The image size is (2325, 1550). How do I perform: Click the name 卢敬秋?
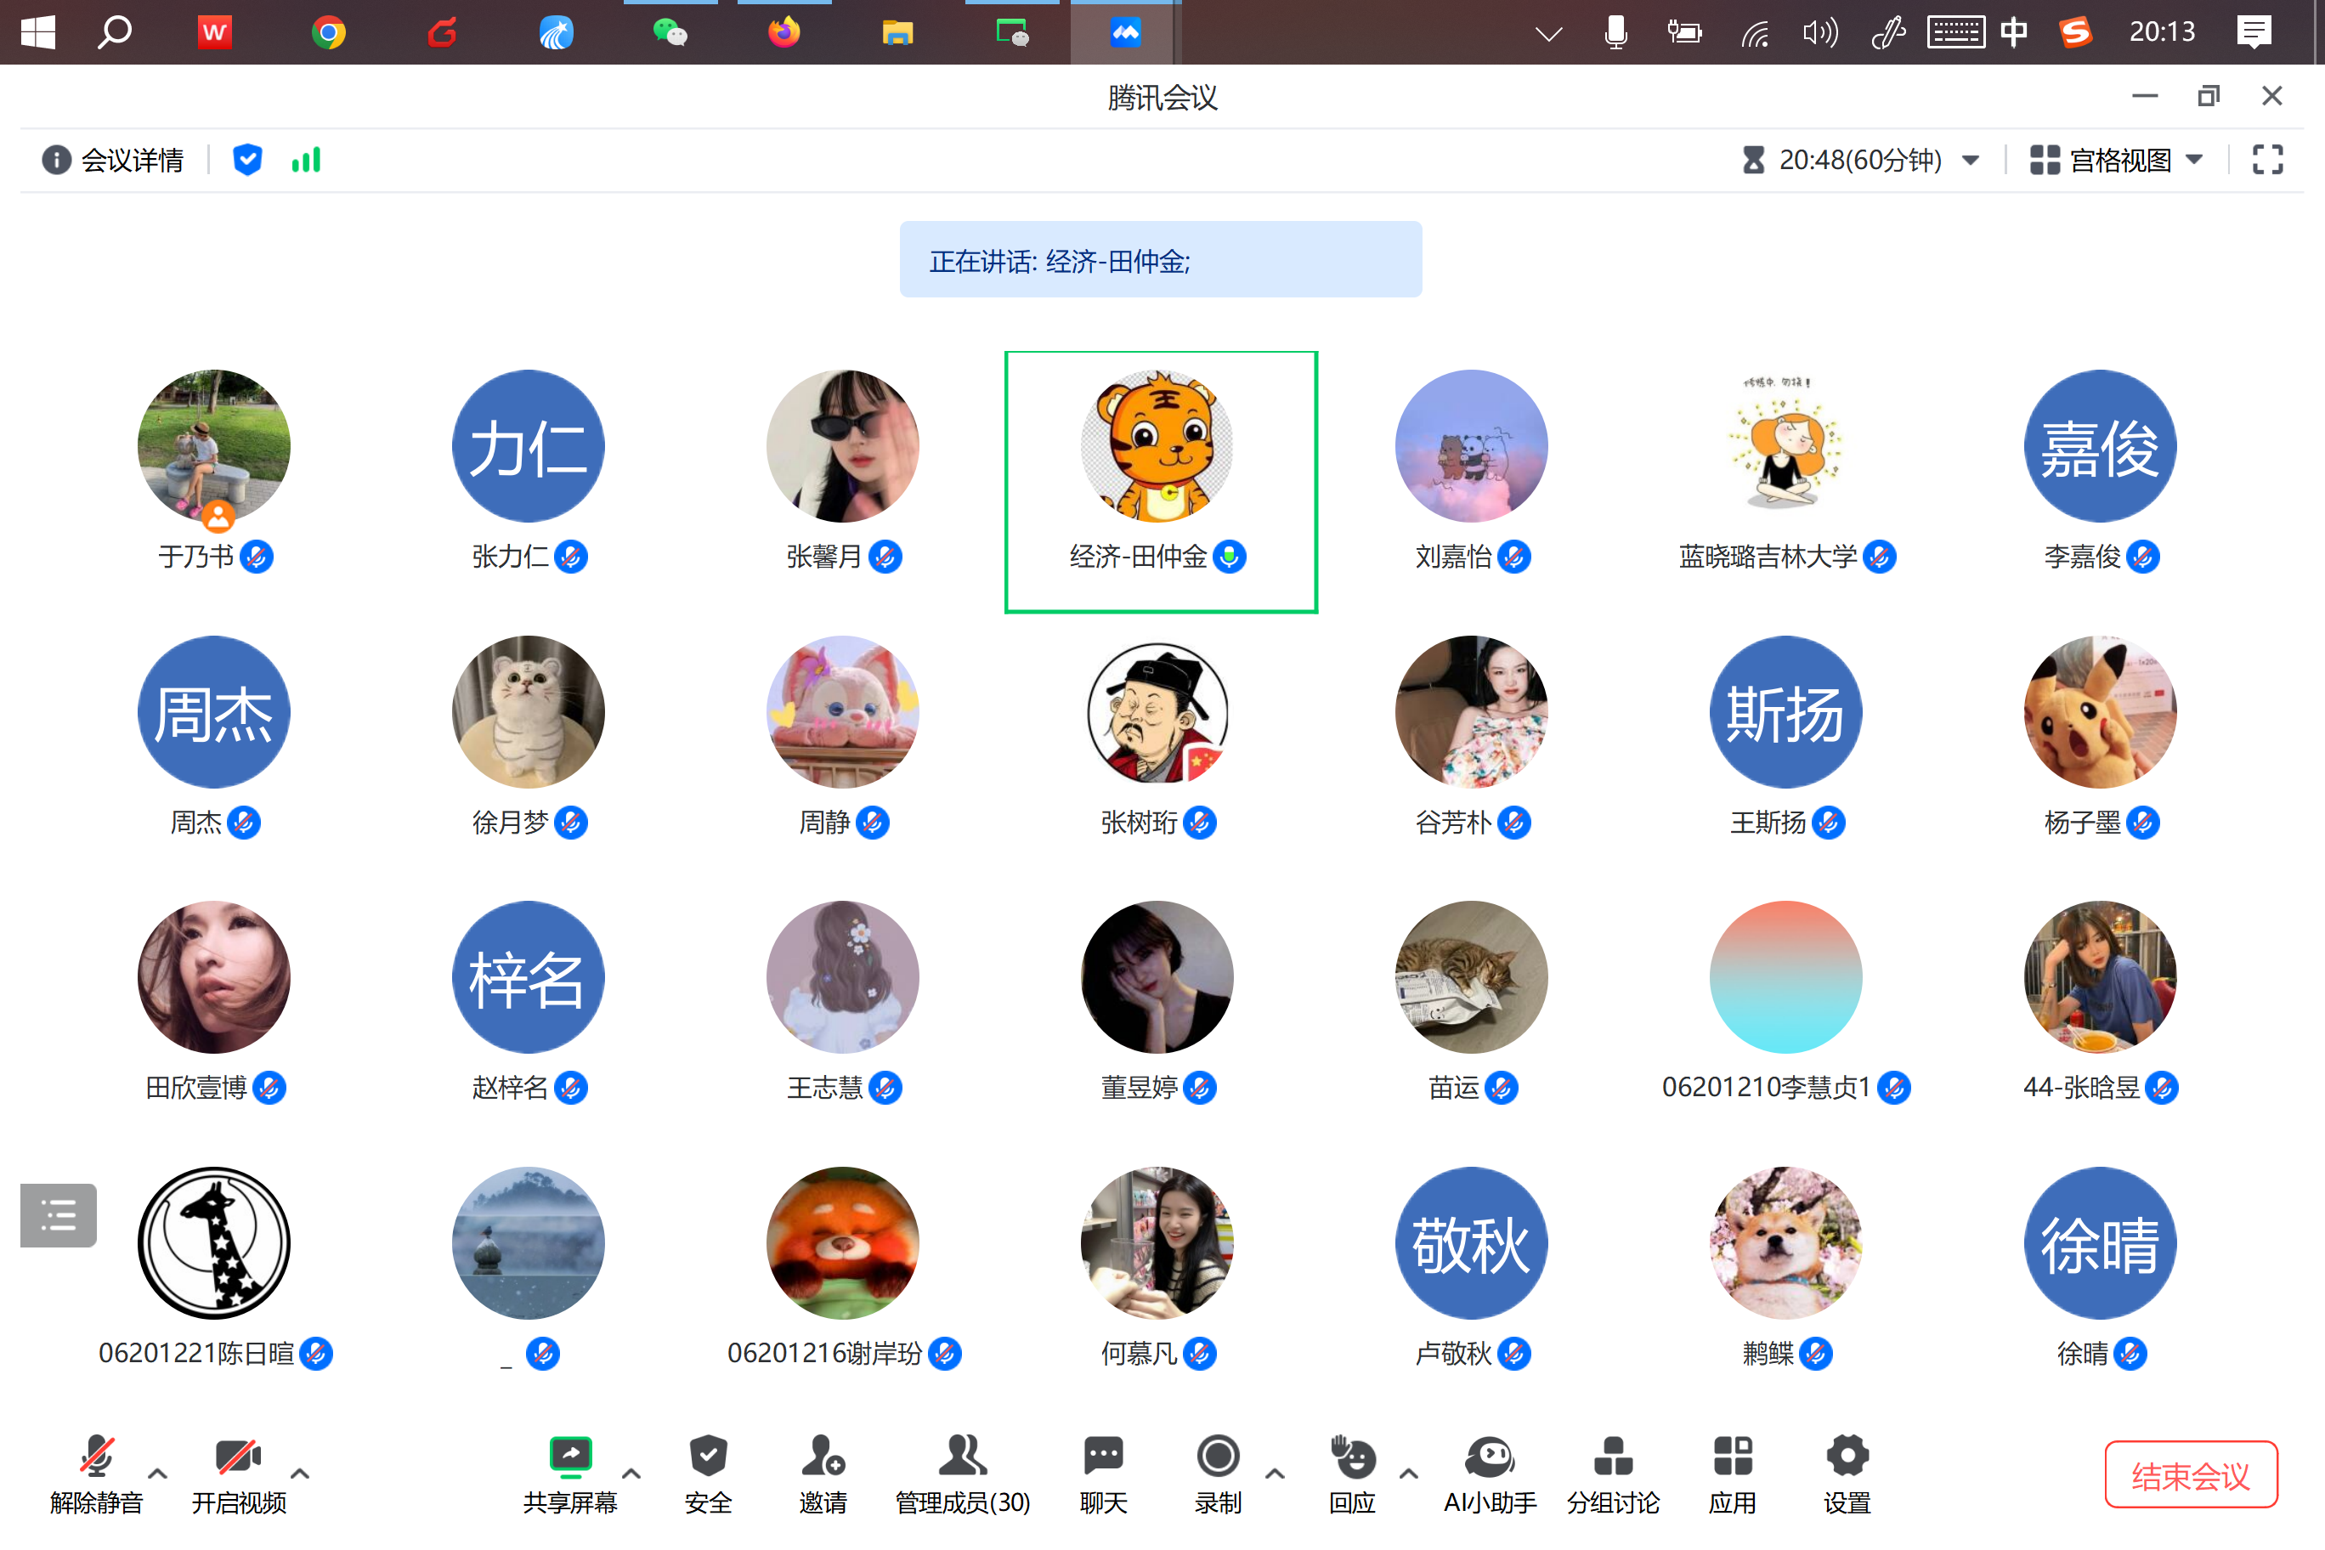click(1452, 1354)
